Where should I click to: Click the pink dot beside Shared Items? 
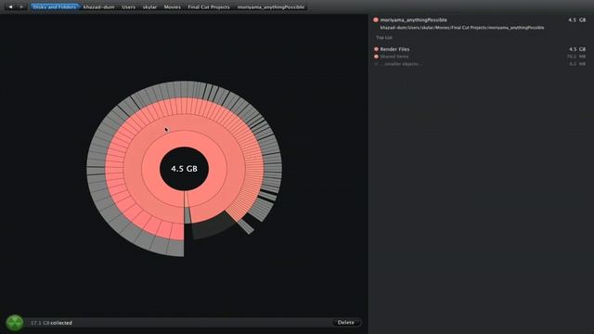pos(376,57)
